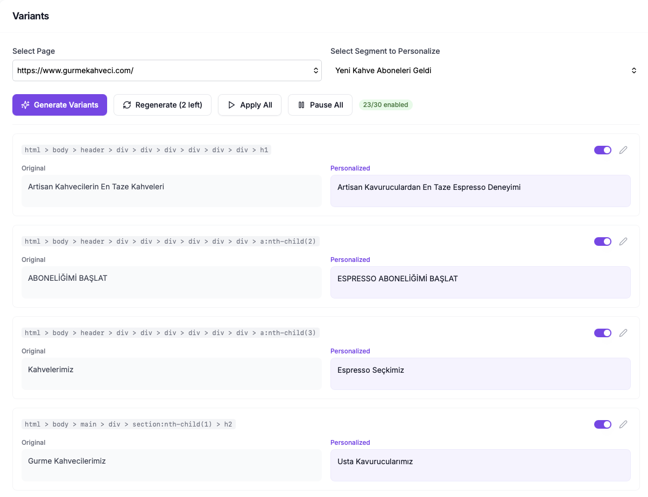
Task: Open the Select Segment to Personalize dropdown
Action: click(x=484, y=70)
